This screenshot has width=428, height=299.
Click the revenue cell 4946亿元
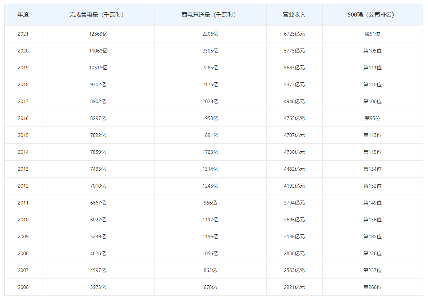(295, 102)
